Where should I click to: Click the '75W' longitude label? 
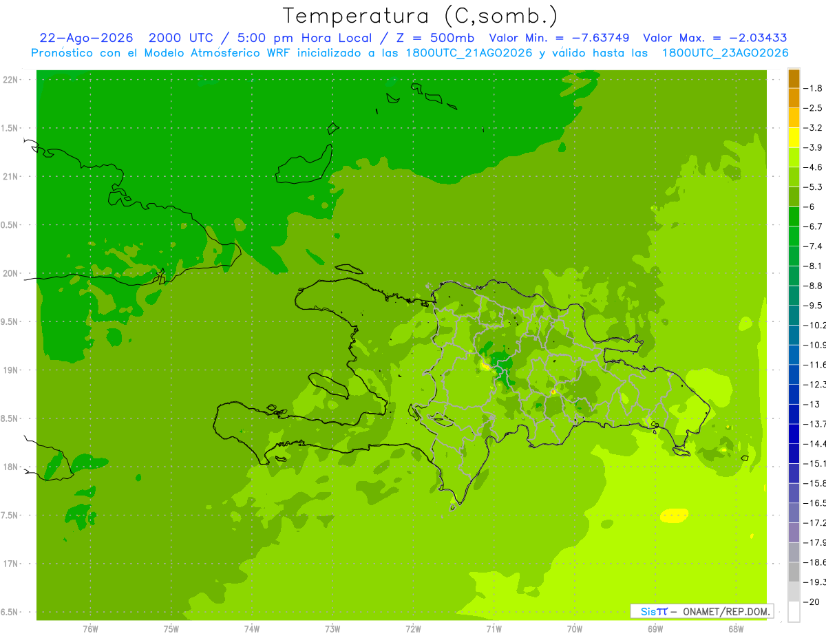171,629
